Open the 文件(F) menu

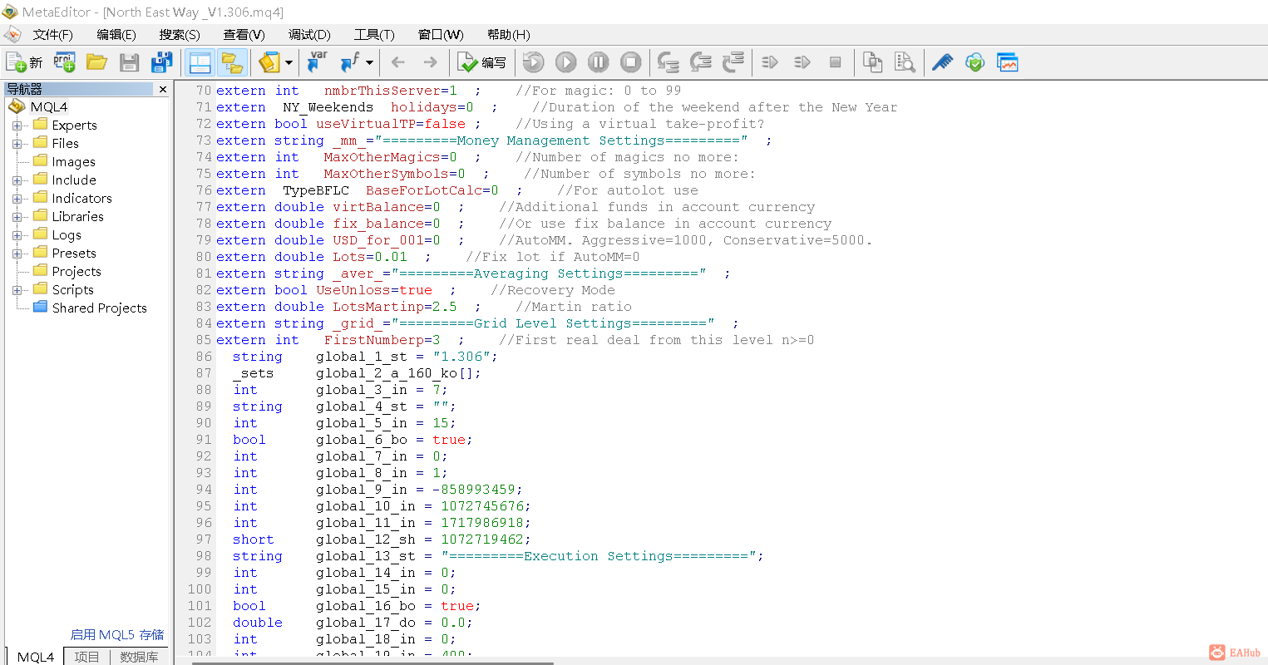53,34
